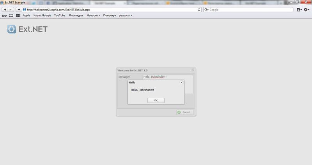Screen dimensions: 312x165
Task: Expand the Новости bookmarks folder
Action: pos(93,16)
